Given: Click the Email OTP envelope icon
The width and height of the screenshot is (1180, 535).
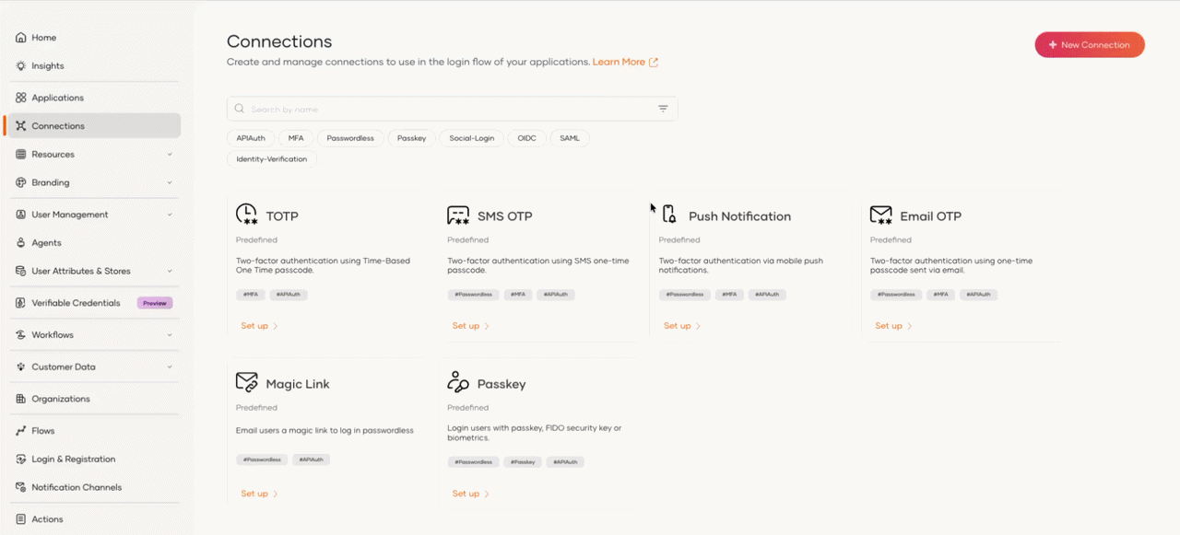Looking at the screenshot, I should pyautogui.click(x=881, y=215).
